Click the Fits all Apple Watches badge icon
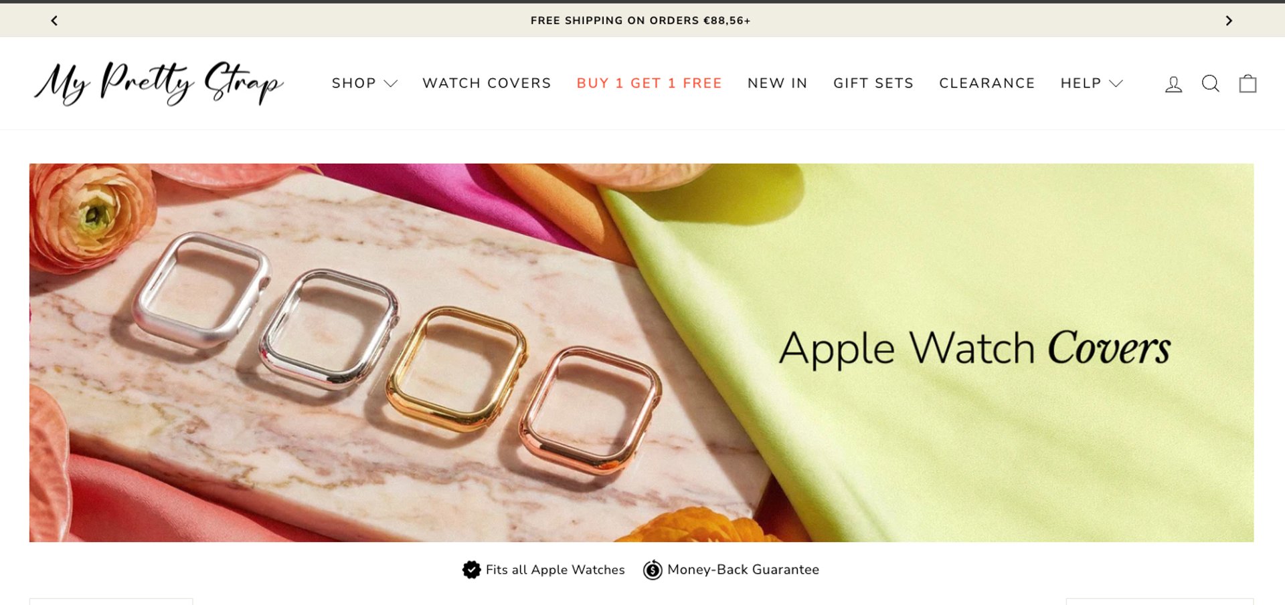1285x605 pixels. (x=472, y=570)
